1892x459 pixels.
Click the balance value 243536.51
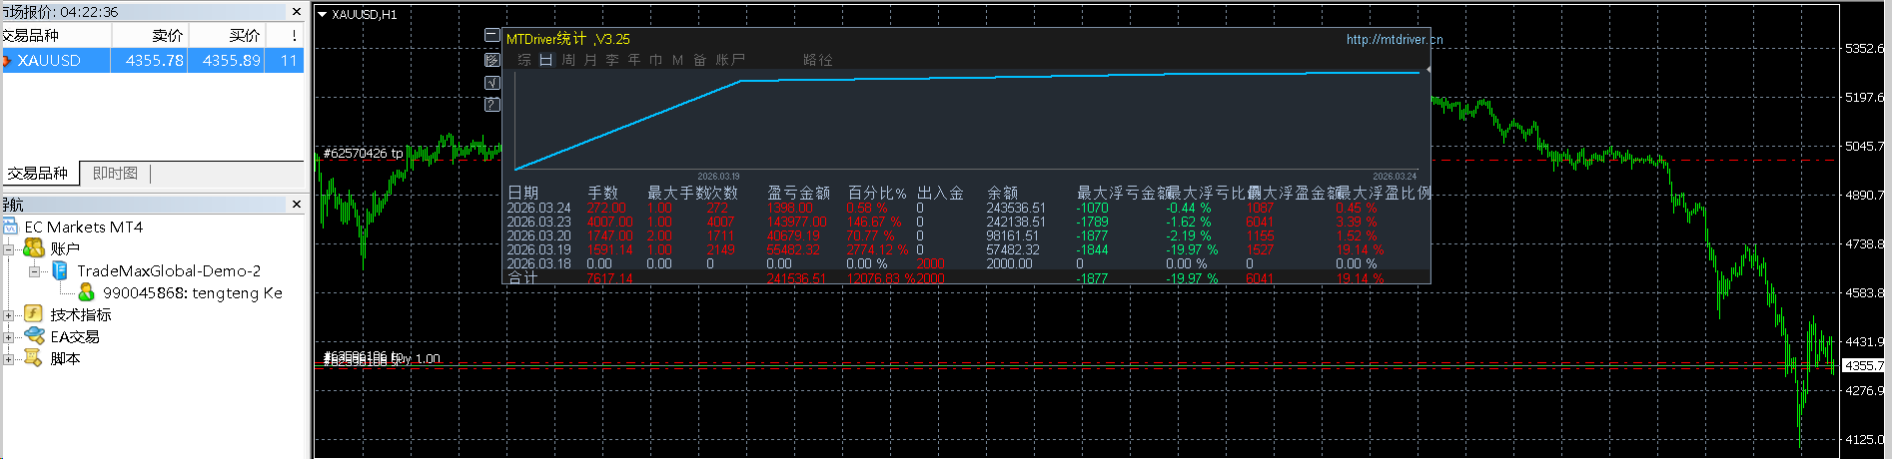pyautogui.click(x=1016, y=208)
